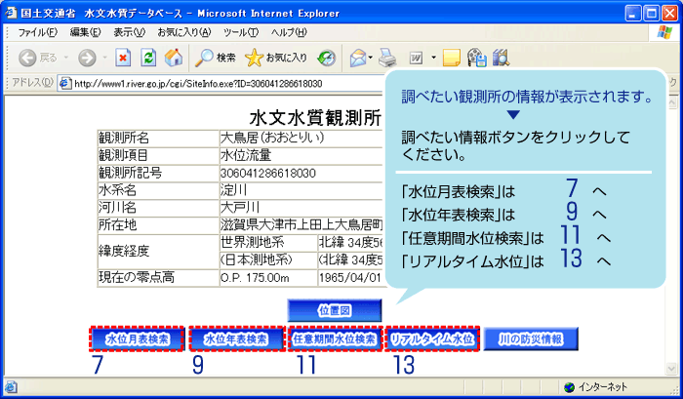This screenshot has height=399, width=683.
Task: Click the History icon in the toolbar
Action: click(x=327, y=58)
